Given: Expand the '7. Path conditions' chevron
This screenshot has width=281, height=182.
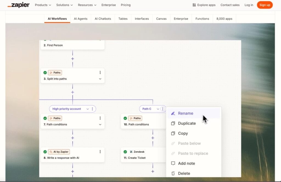Looking at the screenshot, I should click(x=100, y=125).
